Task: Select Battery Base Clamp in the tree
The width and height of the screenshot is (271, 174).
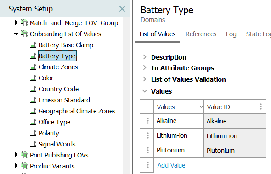Action: (66, 45)
